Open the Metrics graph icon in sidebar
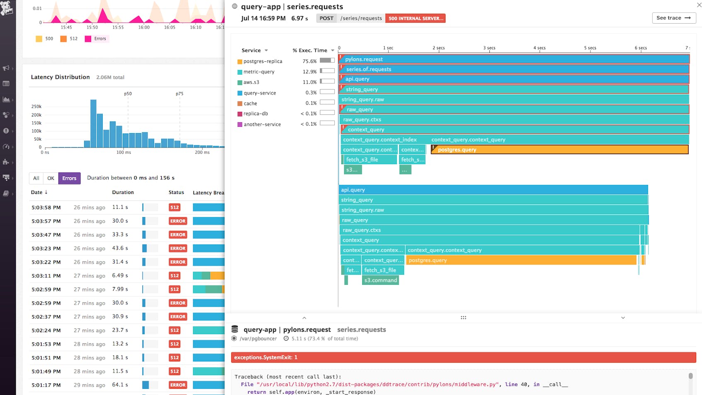Viewport: 702px width, 395px height. click(7, 99)
